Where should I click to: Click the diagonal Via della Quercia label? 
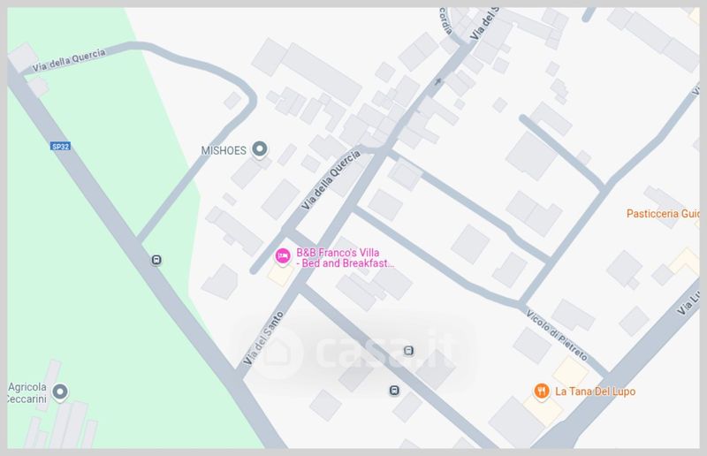point(331,180)
